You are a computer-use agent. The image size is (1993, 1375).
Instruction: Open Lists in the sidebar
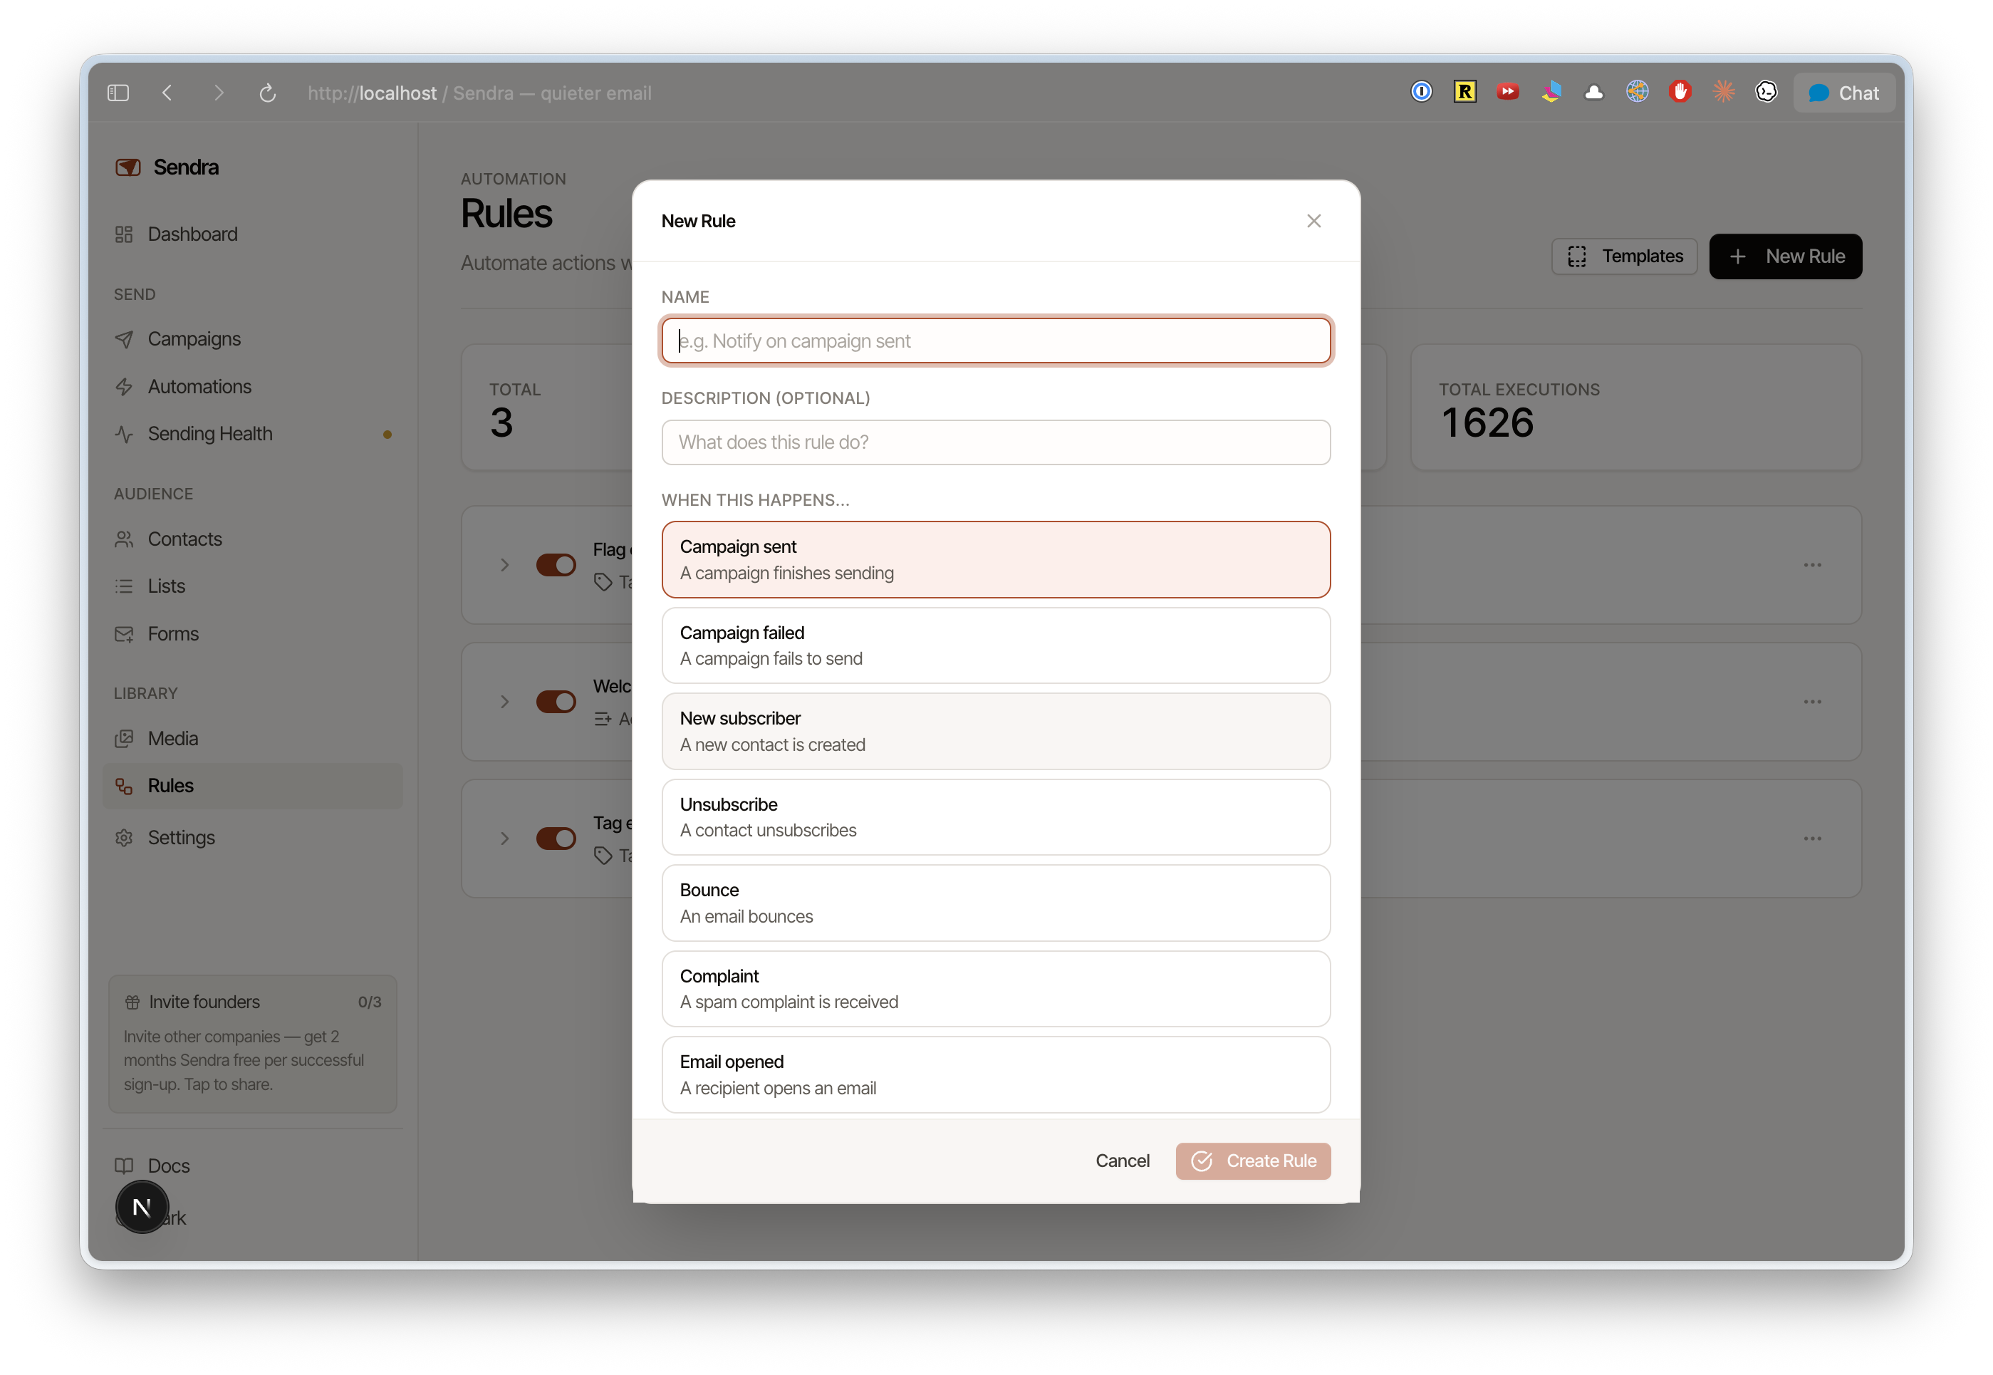(x=252, y=587)
